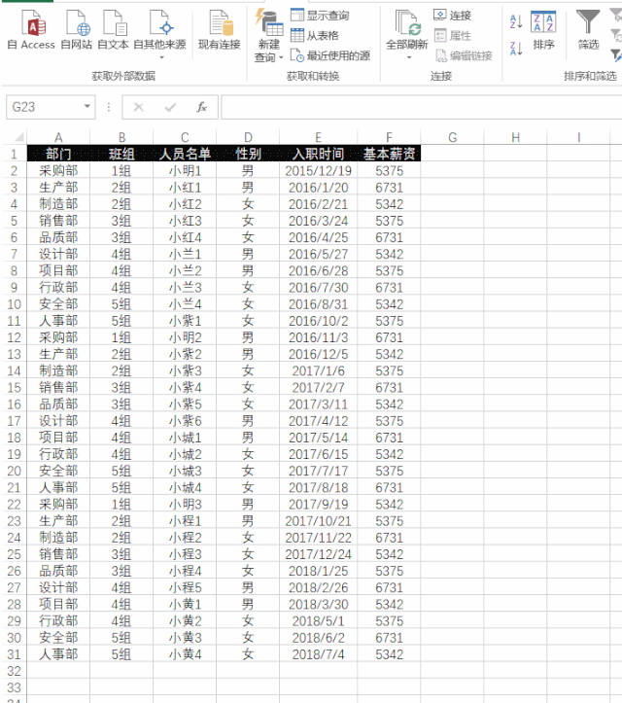The width and height of the screenshot is (622, 703).
Task: Select cell with date 2015/12/19
Action: click(318, 171)
